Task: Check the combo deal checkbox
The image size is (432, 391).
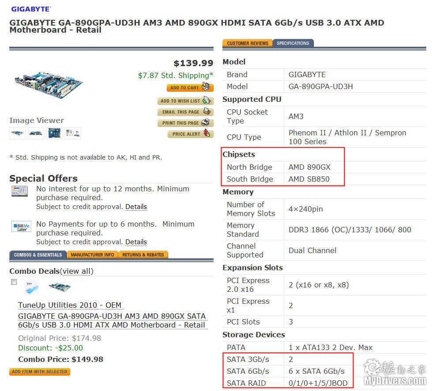Action: [x=14, y=282]
